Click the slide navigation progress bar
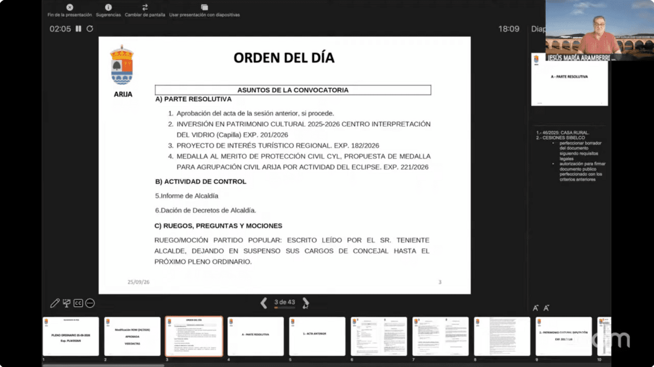The width and height of the screenshot is (654, 367). [x=285, y=308]
